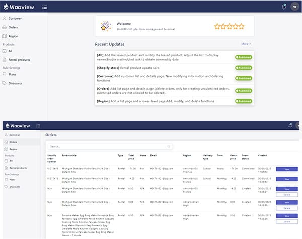This screenshot has height=239, width=302.
Task: Click the Published badge on the [Customer] update
Action: tap(244, 78)
